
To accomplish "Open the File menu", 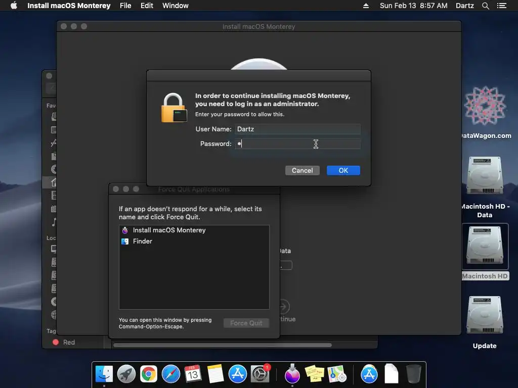I will point(125,6).
